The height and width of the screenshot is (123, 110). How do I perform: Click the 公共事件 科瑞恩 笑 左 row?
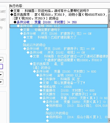pyautogui.click(x=59, y=79)
